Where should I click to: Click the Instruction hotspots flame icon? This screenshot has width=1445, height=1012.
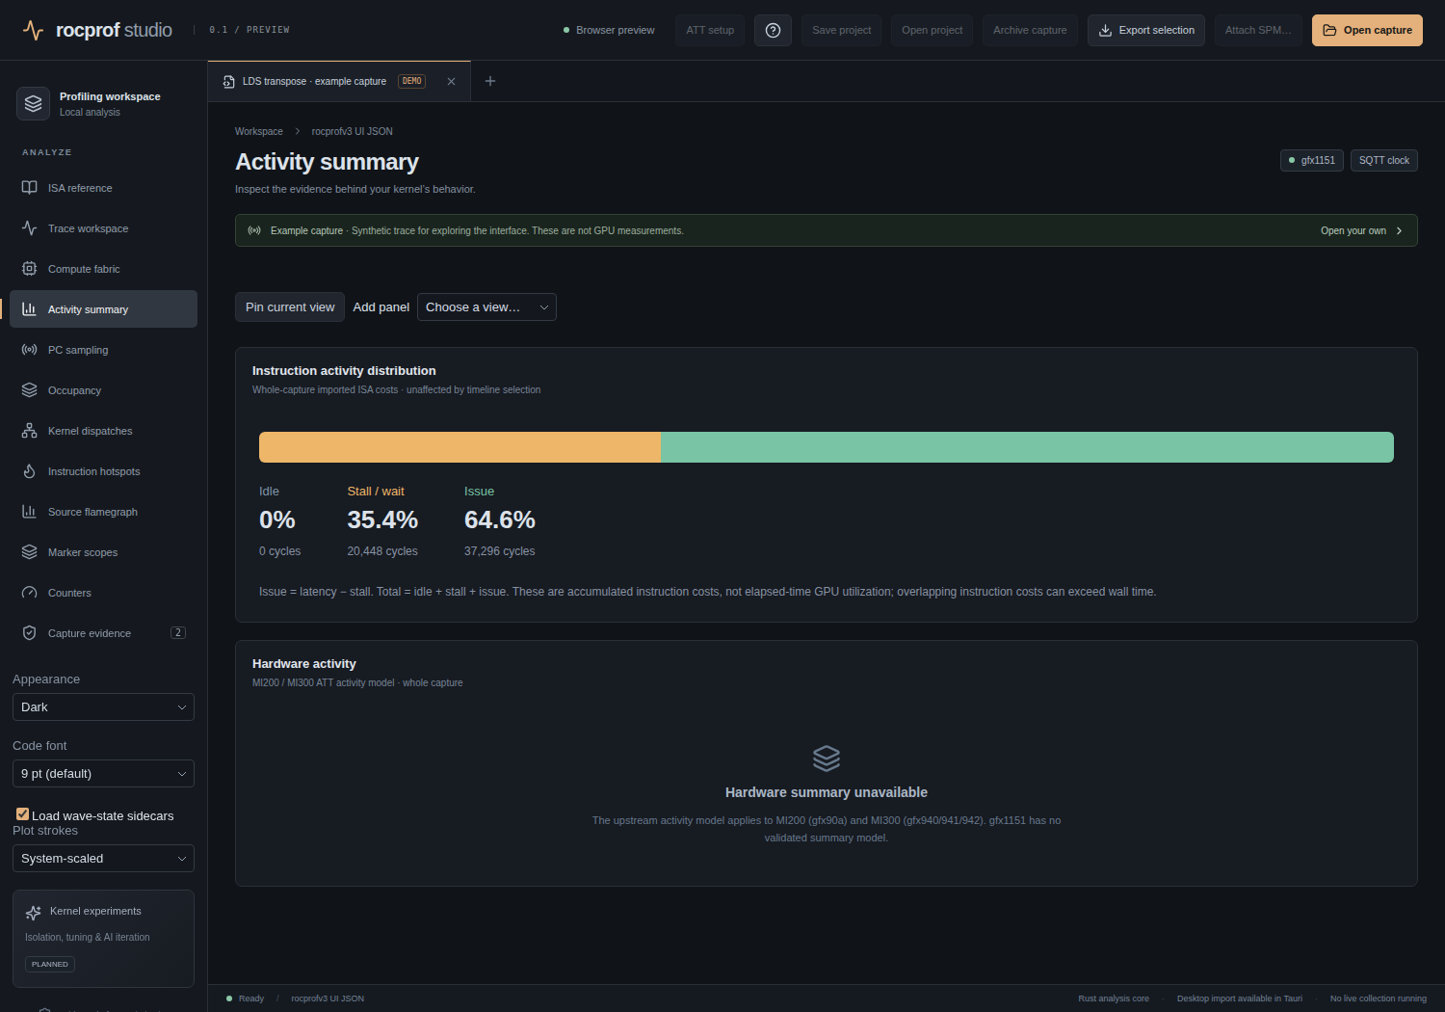coord(30,471)
